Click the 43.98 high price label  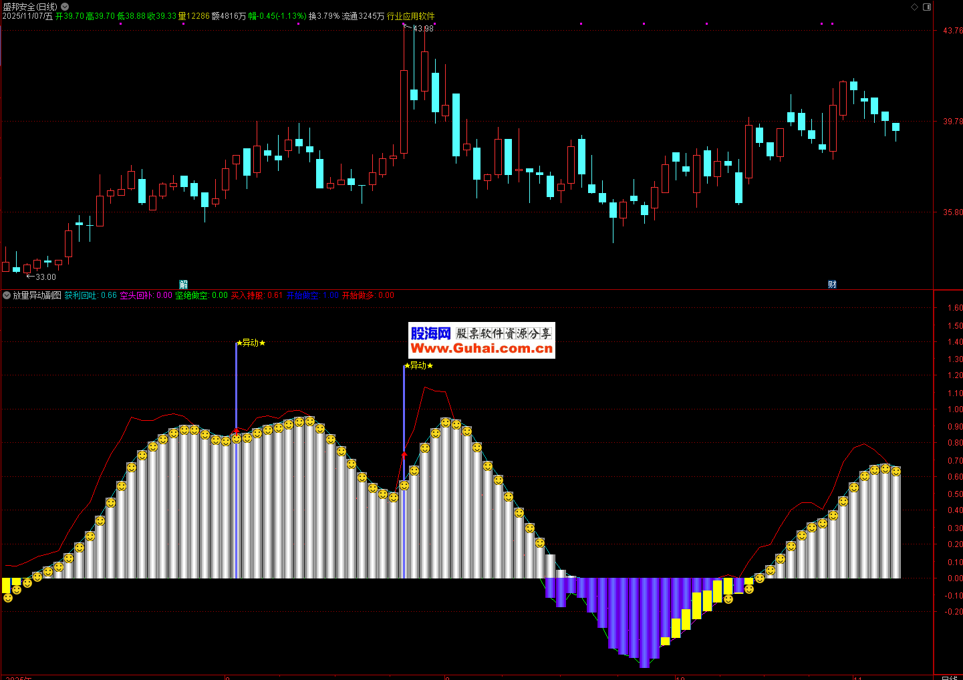tap(424, 29)
